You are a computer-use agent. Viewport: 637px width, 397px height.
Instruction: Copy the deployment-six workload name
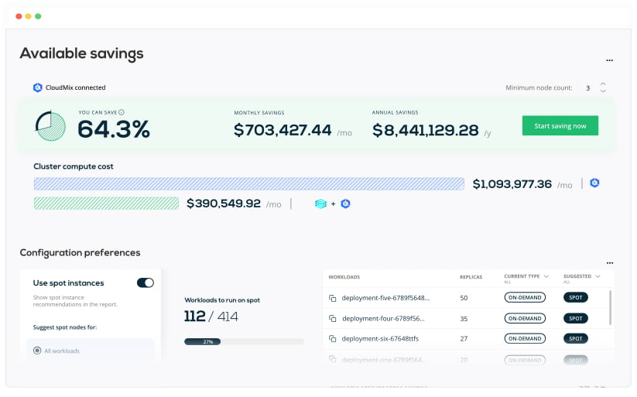332,339
